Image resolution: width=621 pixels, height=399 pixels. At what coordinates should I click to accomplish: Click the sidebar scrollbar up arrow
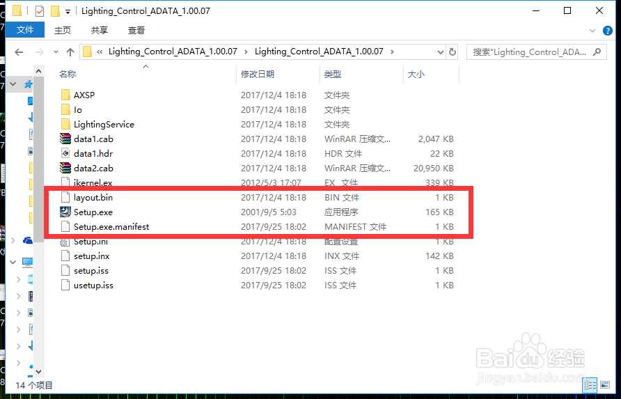[x=38, y=71]
